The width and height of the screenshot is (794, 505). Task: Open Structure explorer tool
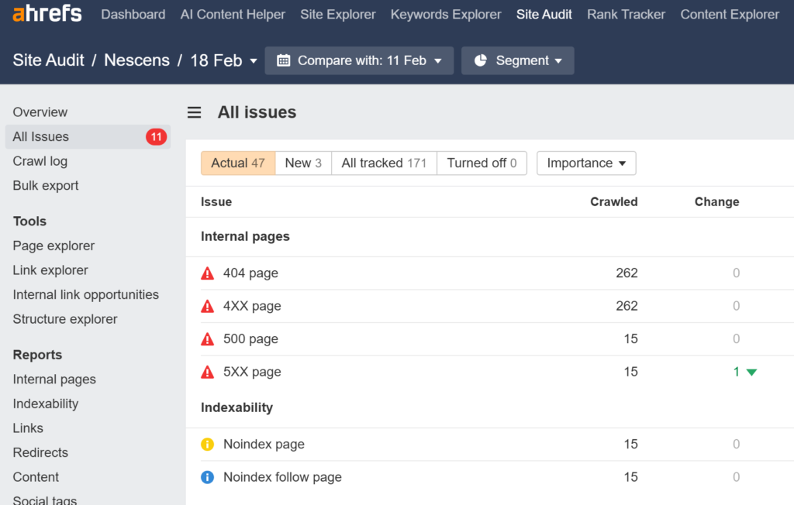pos(65,319)
